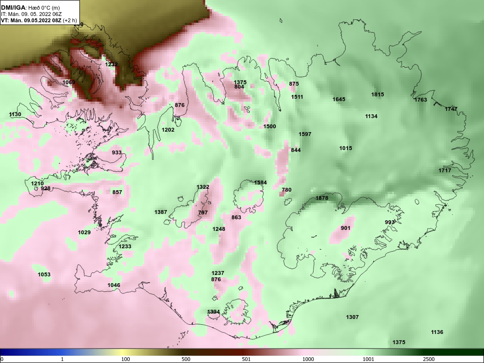Viewport: 484px width, 363px height.
Task: Select the value 1046
Action: click(114, 285)
